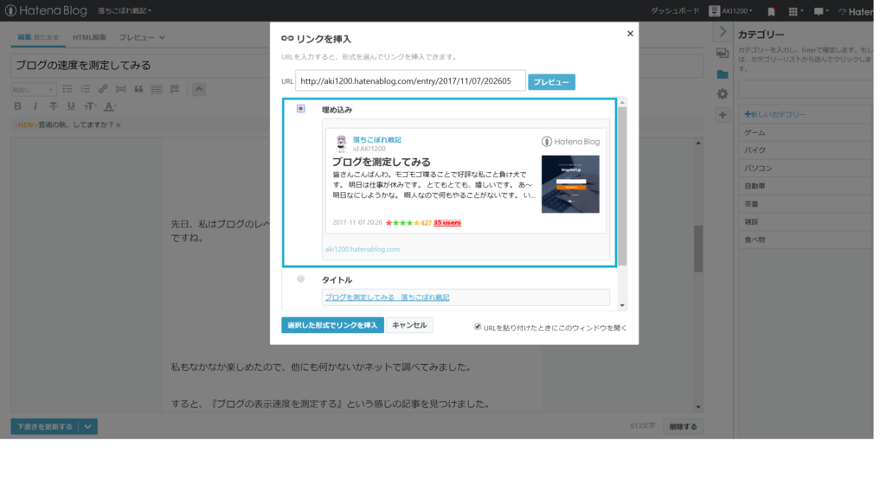Open the services grid menu in header
Image resolution: width=886 pixels, height=498 pixels.
(x=796, y=11)
